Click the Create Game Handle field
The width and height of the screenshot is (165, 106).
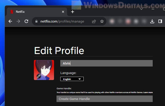coord(104,99)
